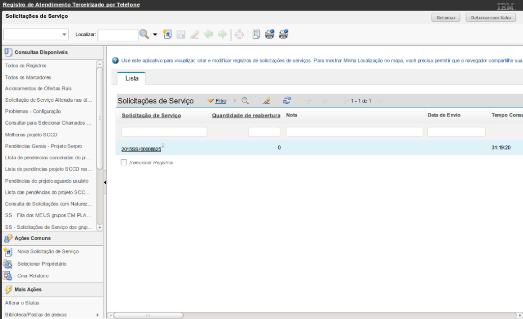Expand the Biblioteca/Pastas de anexos submenu
523x319 pixels.
click(97, 314)
